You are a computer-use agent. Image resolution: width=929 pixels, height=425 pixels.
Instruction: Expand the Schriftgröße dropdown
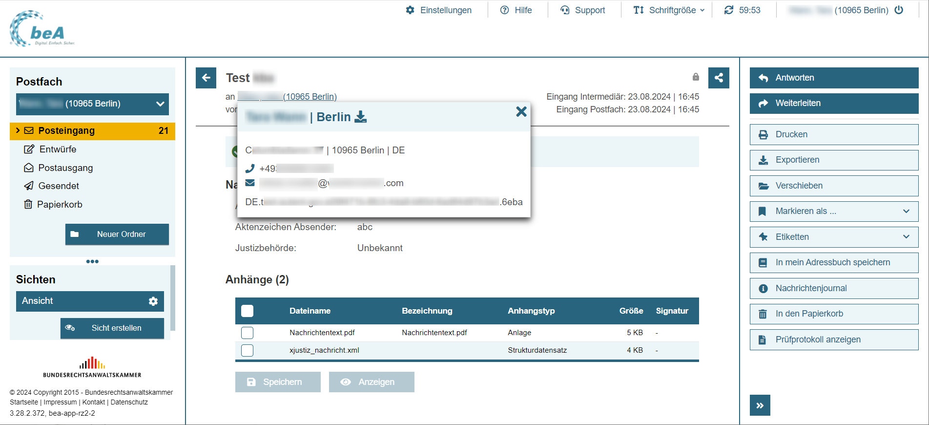[669, 10]
